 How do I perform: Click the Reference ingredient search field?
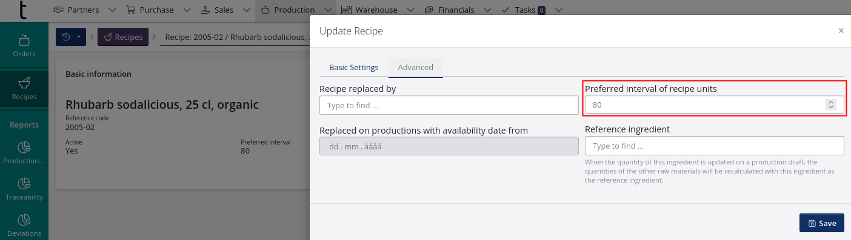(x=715, y=146)
